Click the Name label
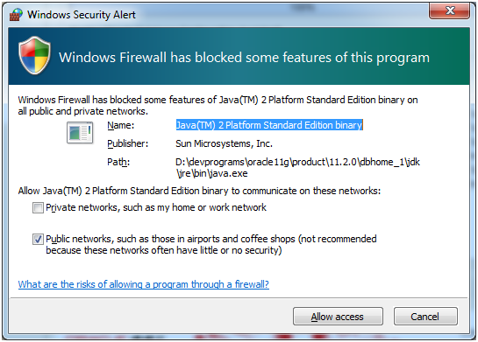Image resolution: width=478 pixels, height=342 pixels. [x=121, y=125]
